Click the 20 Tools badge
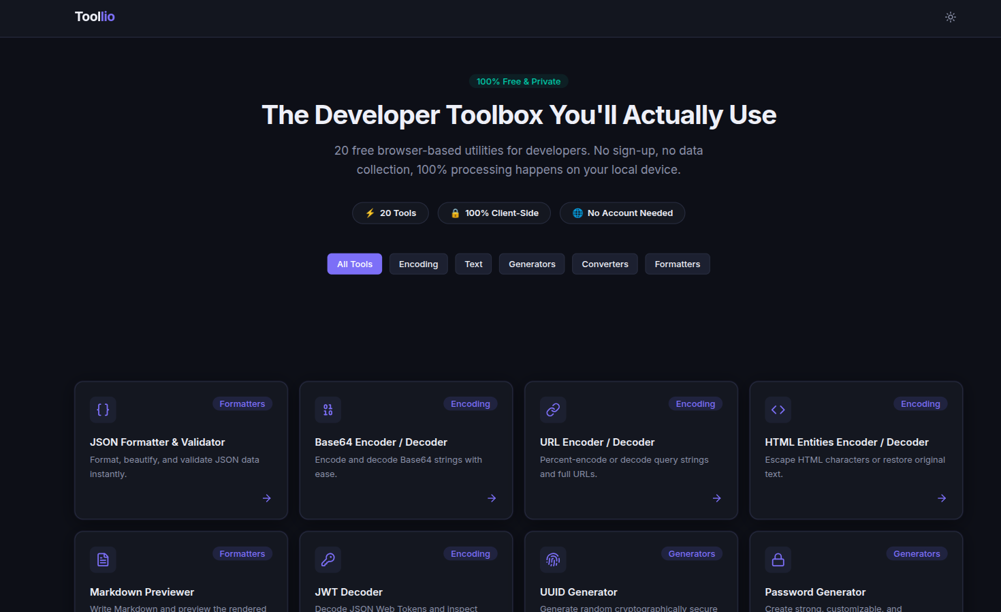The height and width of the screenshot is (612, 1001). pos(390,213)
